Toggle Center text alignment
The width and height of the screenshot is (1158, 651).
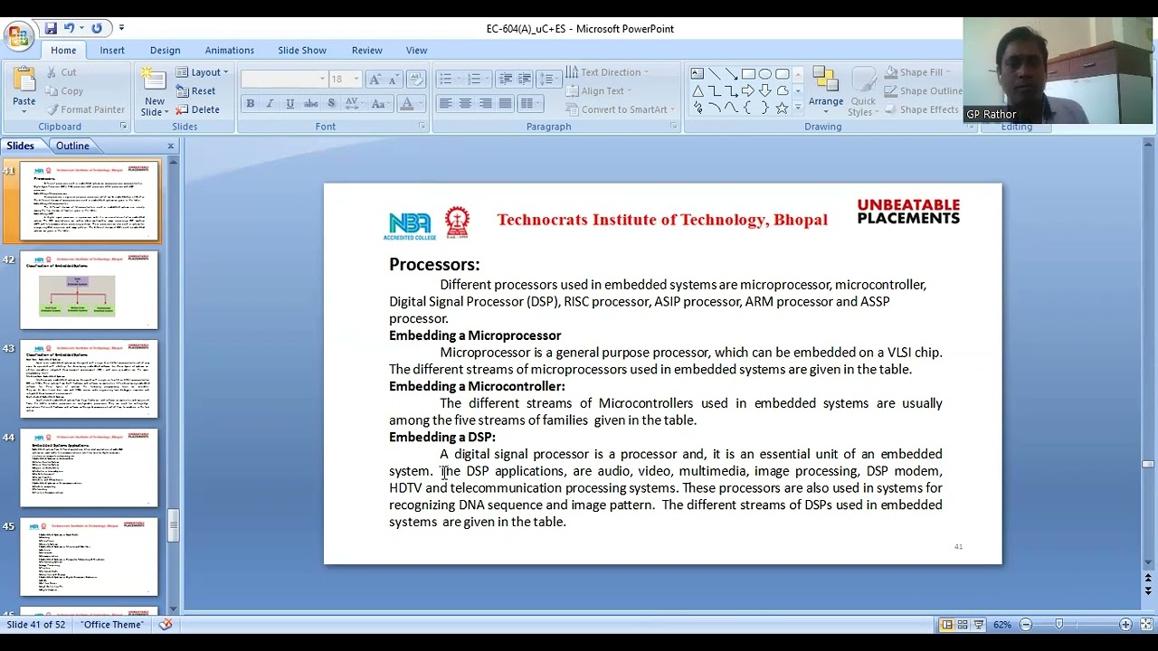coord(466,104)
